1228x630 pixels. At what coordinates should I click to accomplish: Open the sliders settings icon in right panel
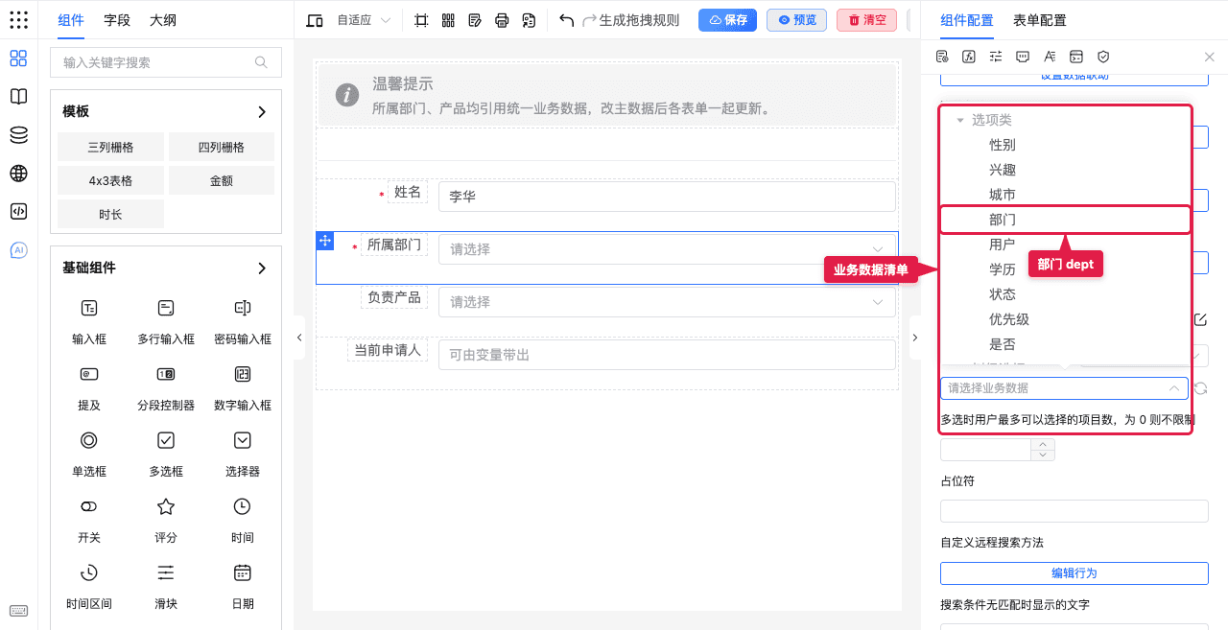point(996,57)
